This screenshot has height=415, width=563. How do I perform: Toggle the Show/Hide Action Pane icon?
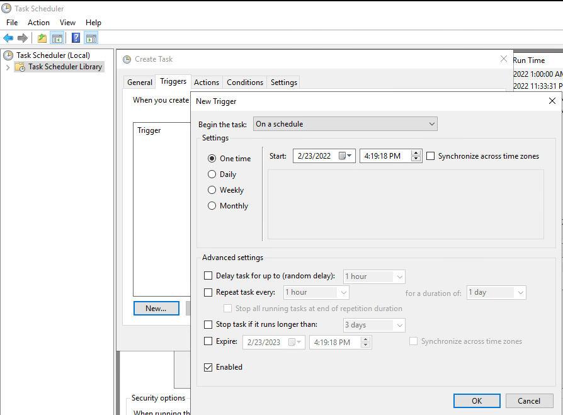91,38
